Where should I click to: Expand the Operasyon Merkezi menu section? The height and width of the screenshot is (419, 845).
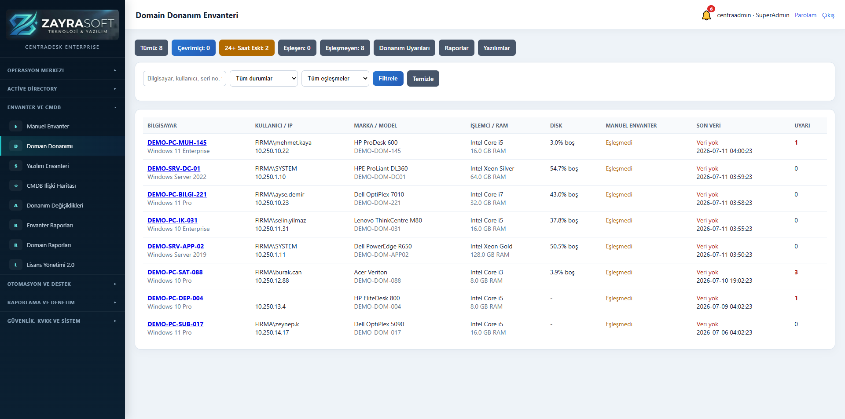click(62, 70)
